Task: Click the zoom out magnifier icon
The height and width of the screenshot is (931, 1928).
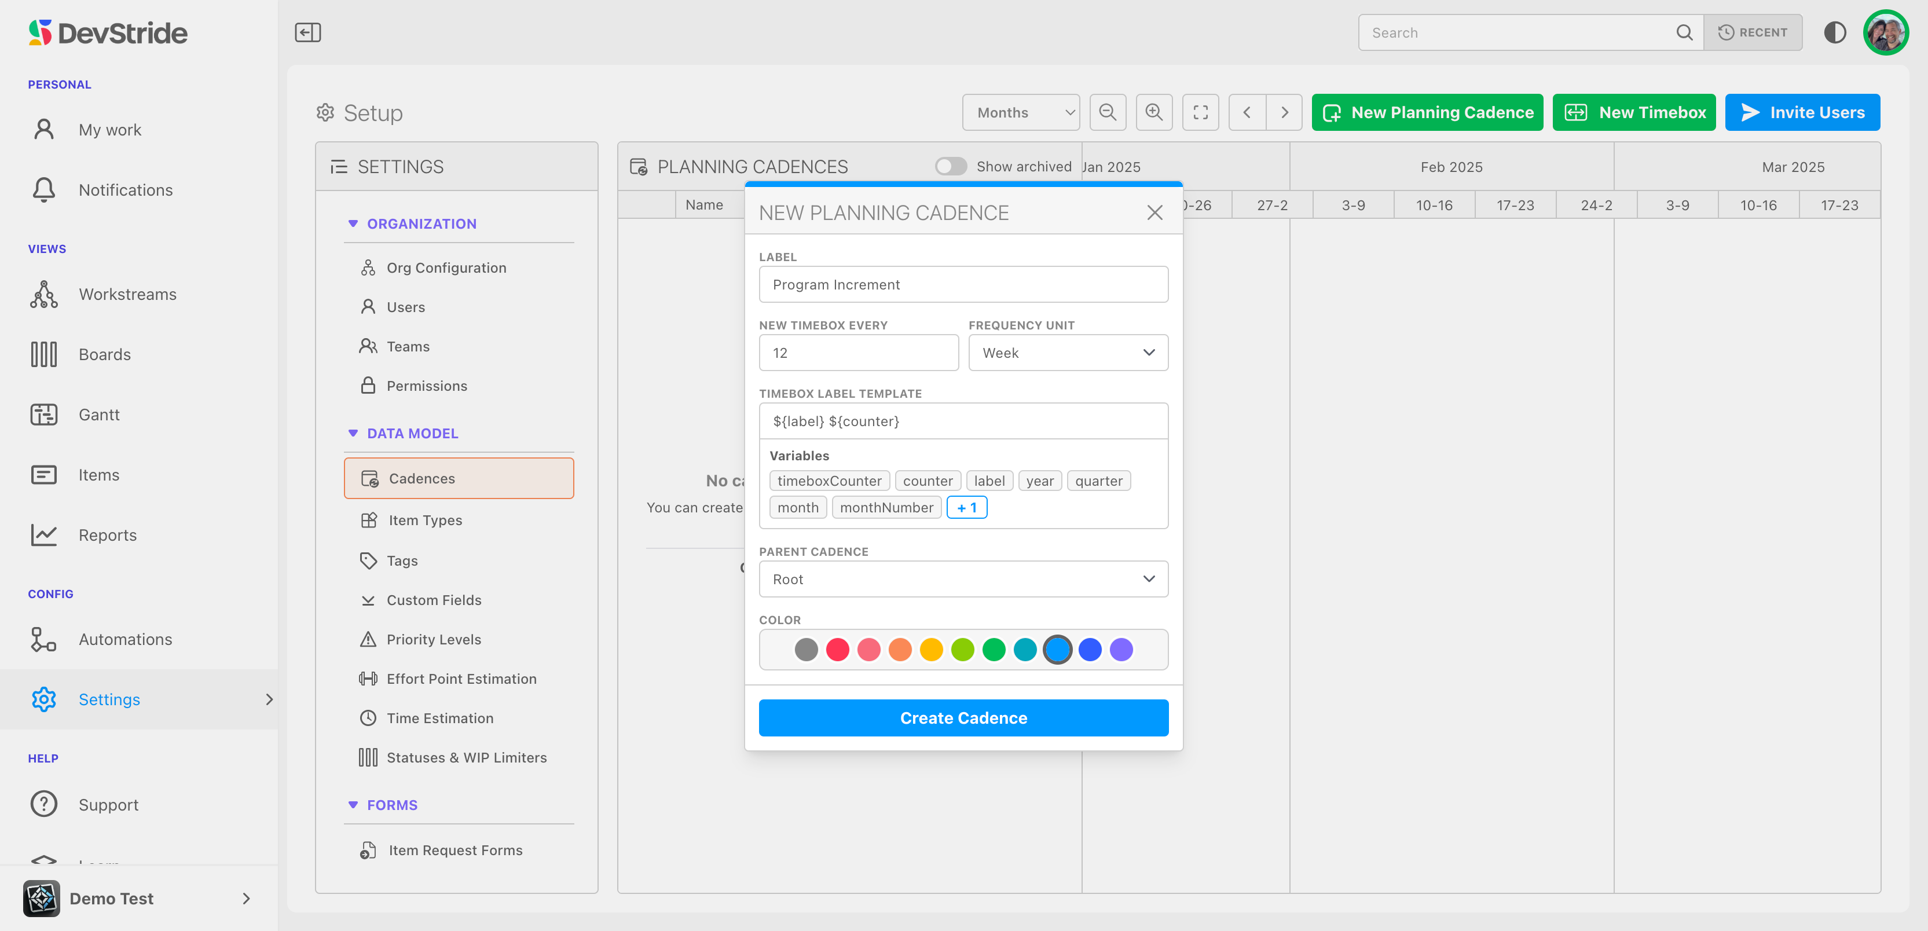Action: 1108,112
